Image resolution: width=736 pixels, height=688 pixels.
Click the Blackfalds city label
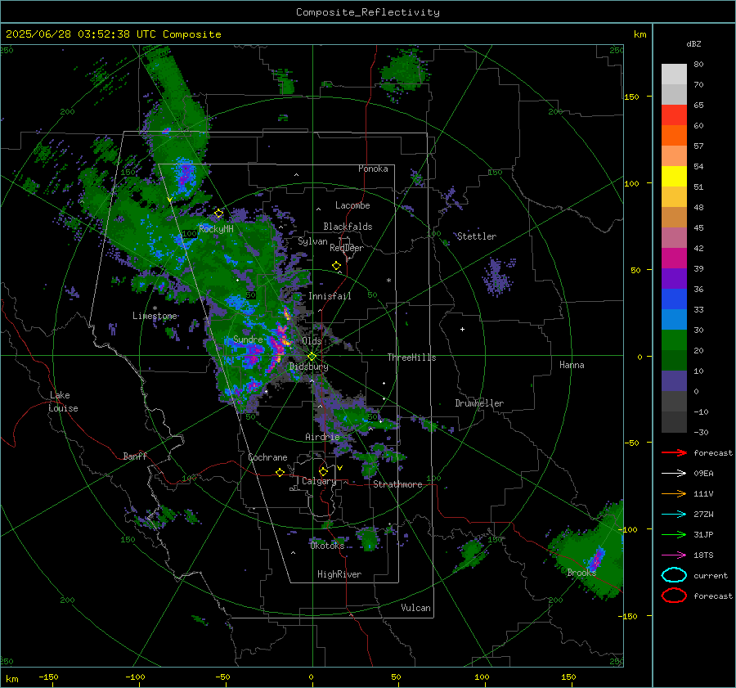tap(348, 227)
